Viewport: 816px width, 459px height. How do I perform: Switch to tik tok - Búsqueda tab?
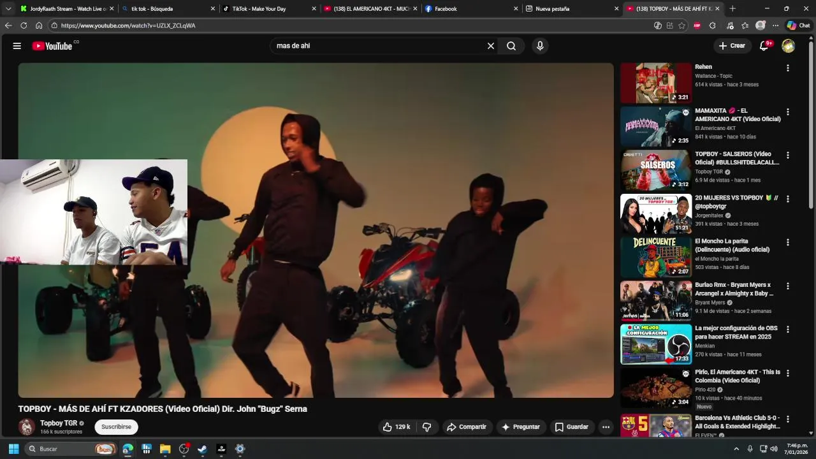168,9
